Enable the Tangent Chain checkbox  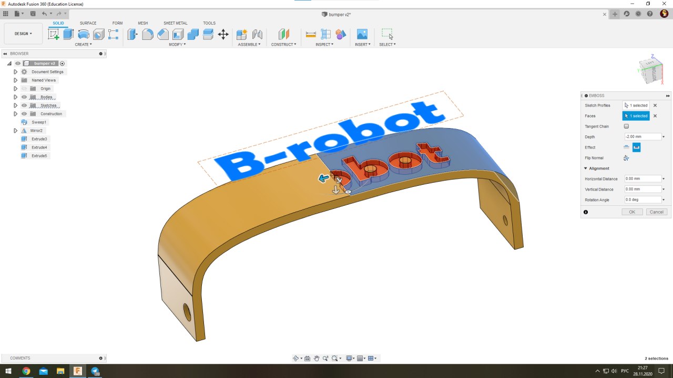coord(626,126)
